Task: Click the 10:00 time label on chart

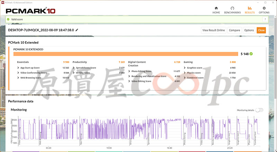Action: point(109,148)
